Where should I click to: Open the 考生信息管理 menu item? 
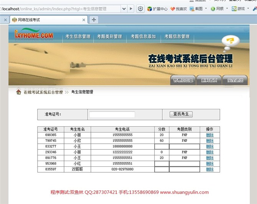[78, 36]
